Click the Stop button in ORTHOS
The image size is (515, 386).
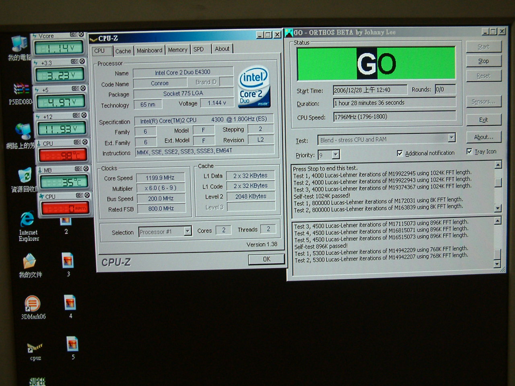(x=484, y=61)
